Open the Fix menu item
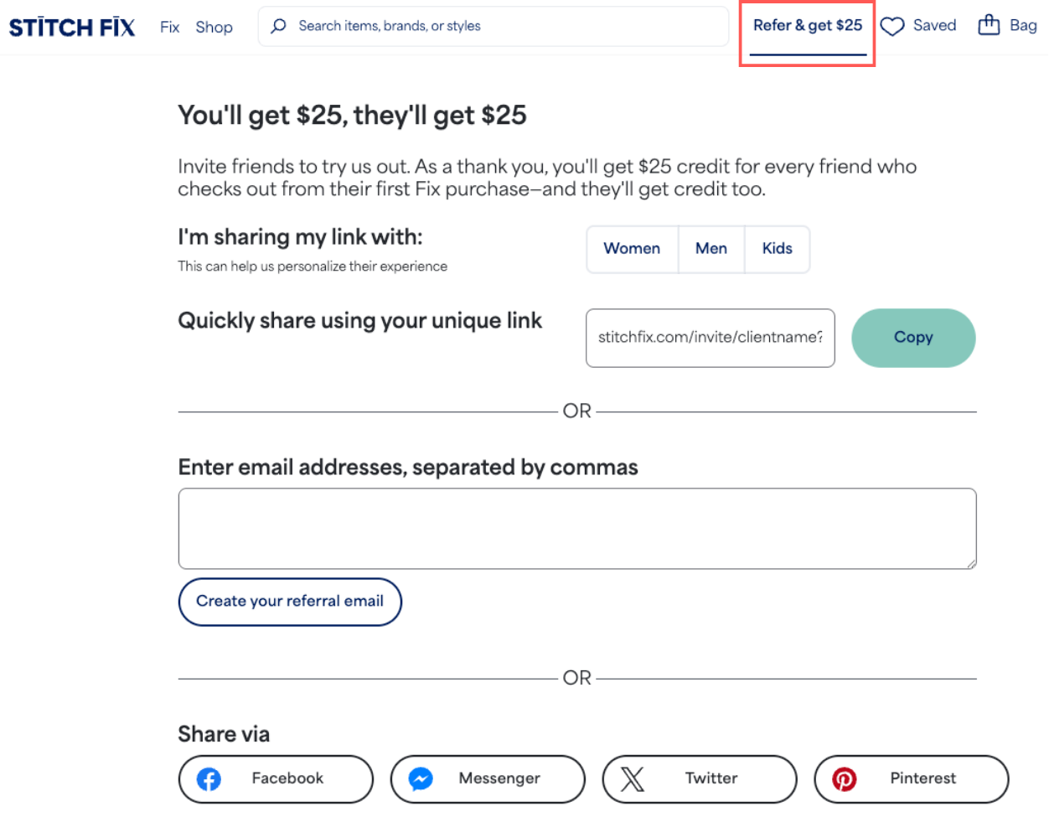 [x=170, y=27]
